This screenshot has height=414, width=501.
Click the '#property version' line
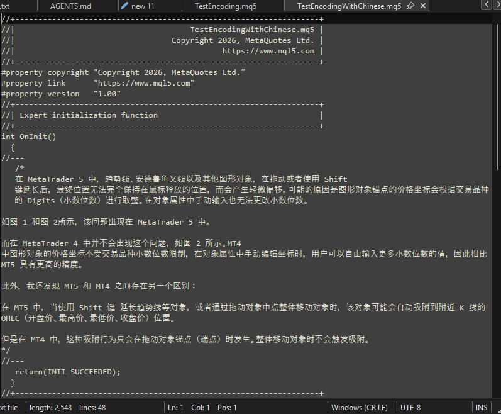(x=61, y=94)
